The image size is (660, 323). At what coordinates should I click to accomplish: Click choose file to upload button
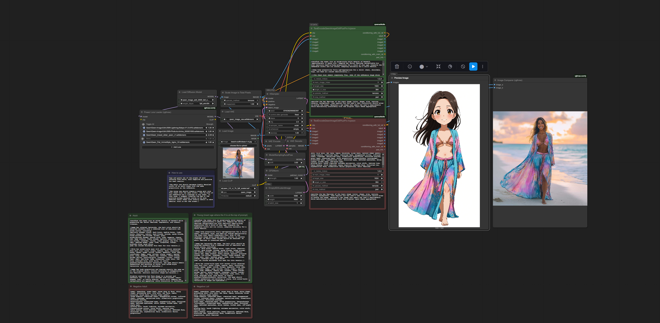pos(238,146)
